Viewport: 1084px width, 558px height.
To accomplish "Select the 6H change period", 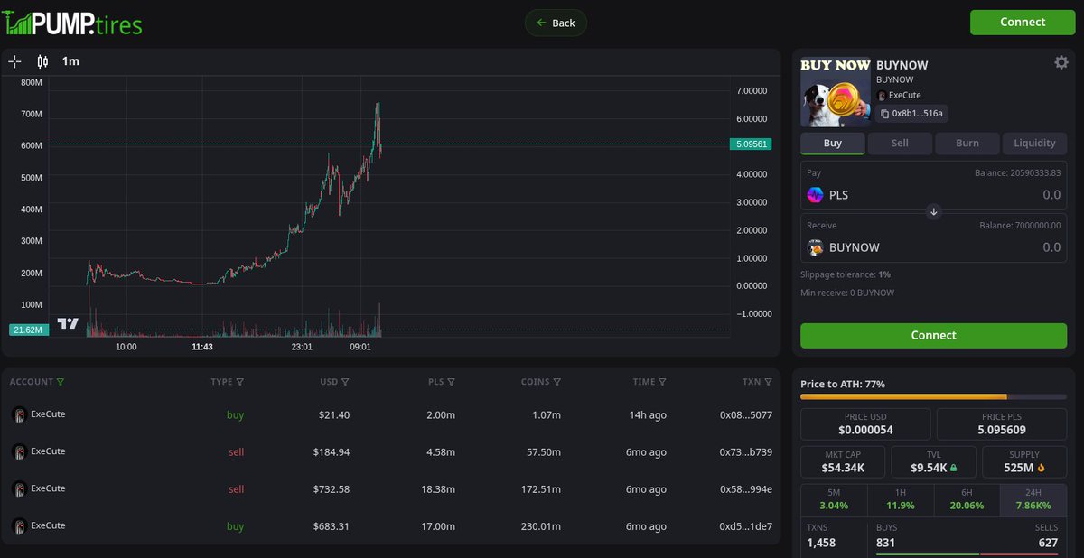I will (967, 500).
